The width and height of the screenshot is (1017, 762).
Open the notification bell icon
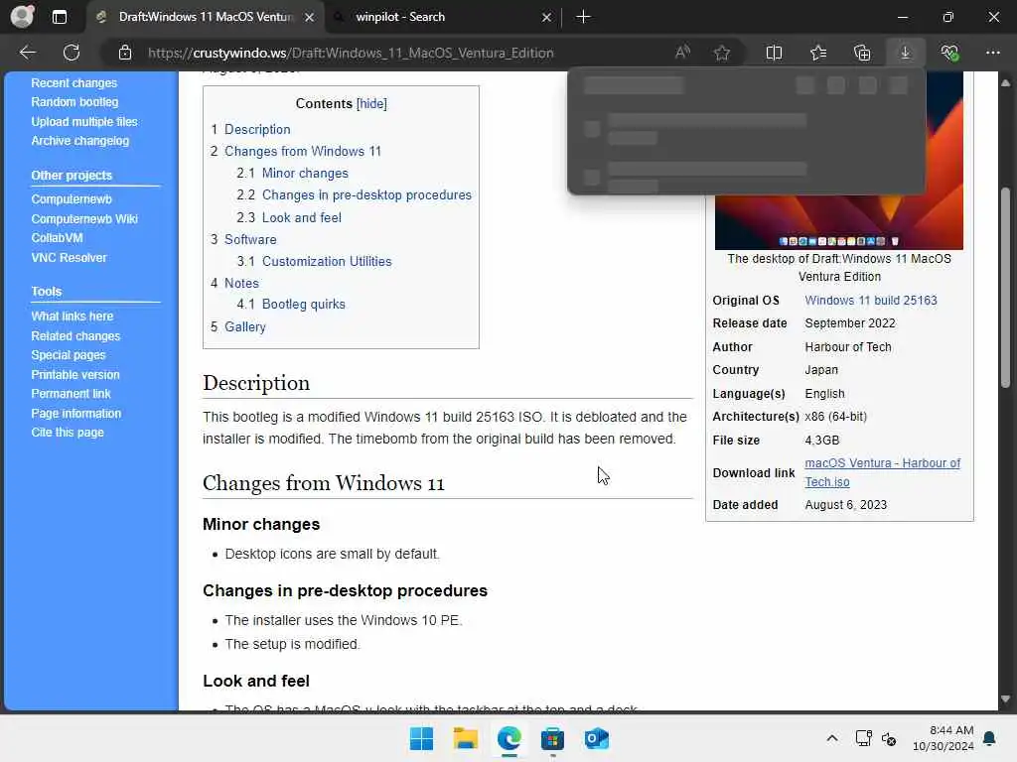click(989, 738)
